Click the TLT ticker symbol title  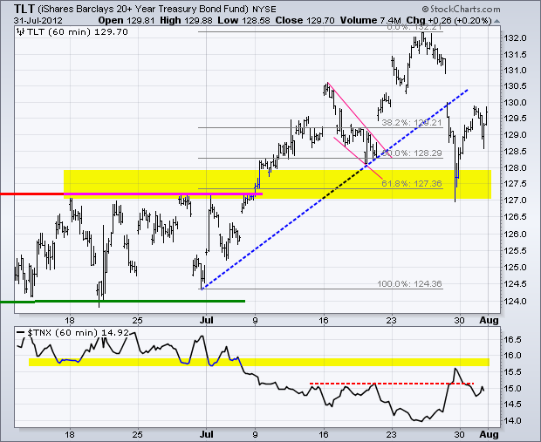24,8
